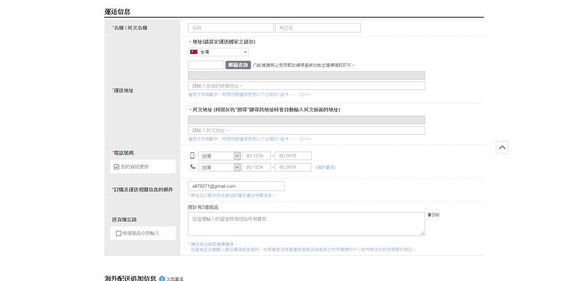Viewport: 588px width, 281px height.
Task: Click the 郵編查詢 button
Action: pos(238,65)
